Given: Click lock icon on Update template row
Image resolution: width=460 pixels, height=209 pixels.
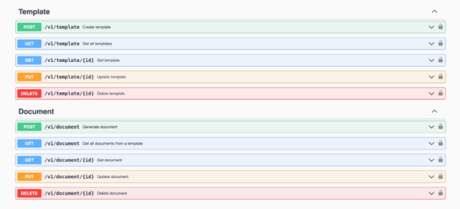Looking at the screenshot, I should coord(440,77).
